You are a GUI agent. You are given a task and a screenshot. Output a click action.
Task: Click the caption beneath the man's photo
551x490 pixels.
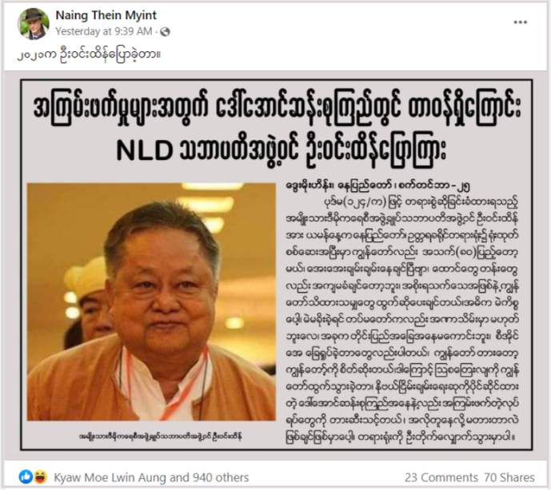pos(160,436)
